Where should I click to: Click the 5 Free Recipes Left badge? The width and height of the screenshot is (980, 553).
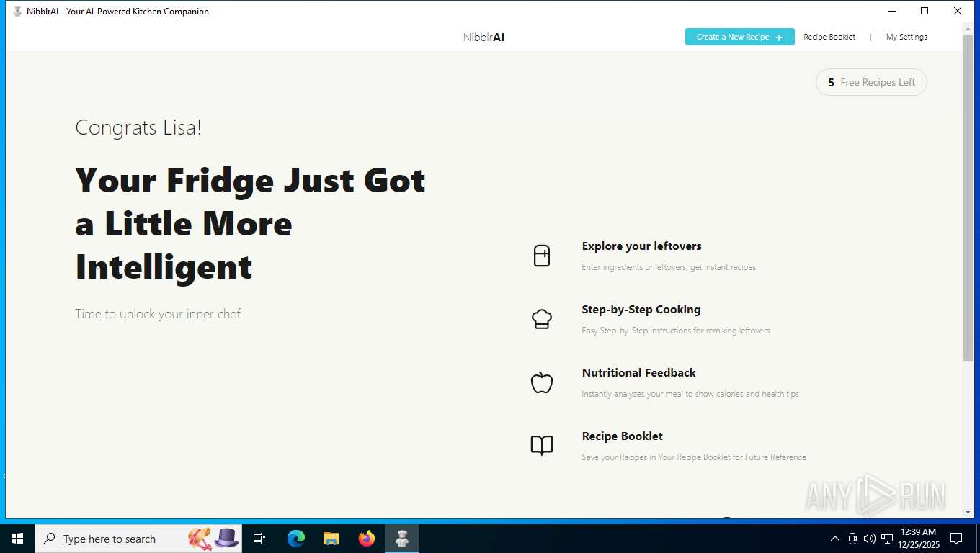pyautogui.click(x=871, y=82)
